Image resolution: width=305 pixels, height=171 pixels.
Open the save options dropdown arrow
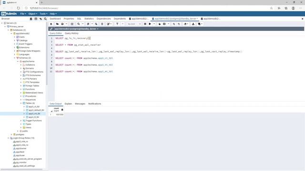66,24
